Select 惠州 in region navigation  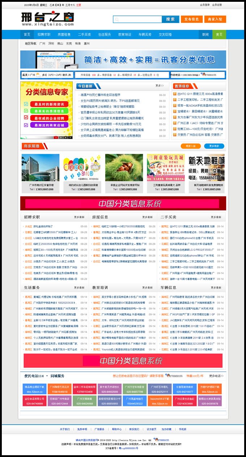[86, 43]
